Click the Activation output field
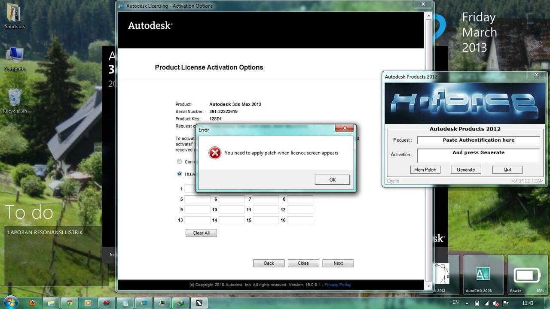Image resolution: width=550 pixels, height=309 pixels. click(x=478, y=155)
